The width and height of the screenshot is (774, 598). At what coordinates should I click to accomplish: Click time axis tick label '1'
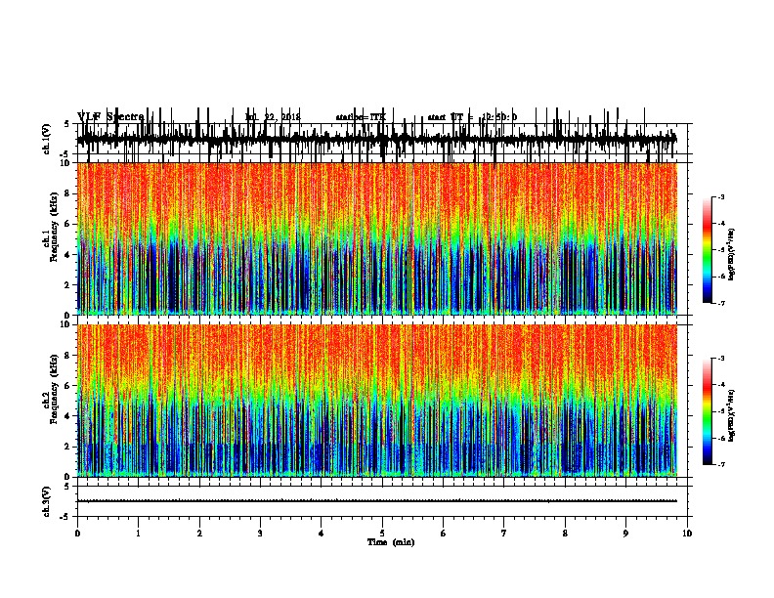[138, 534]
